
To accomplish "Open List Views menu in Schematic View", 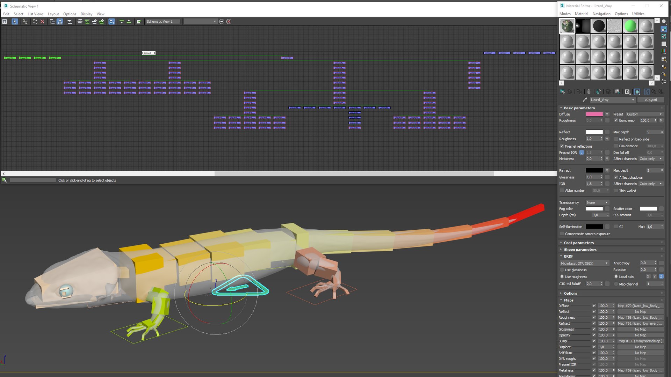I will (x=35, y=14).
